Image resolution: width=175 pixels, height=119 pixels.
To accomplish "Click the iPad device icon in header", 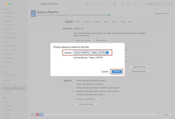I will coord(33,13).
